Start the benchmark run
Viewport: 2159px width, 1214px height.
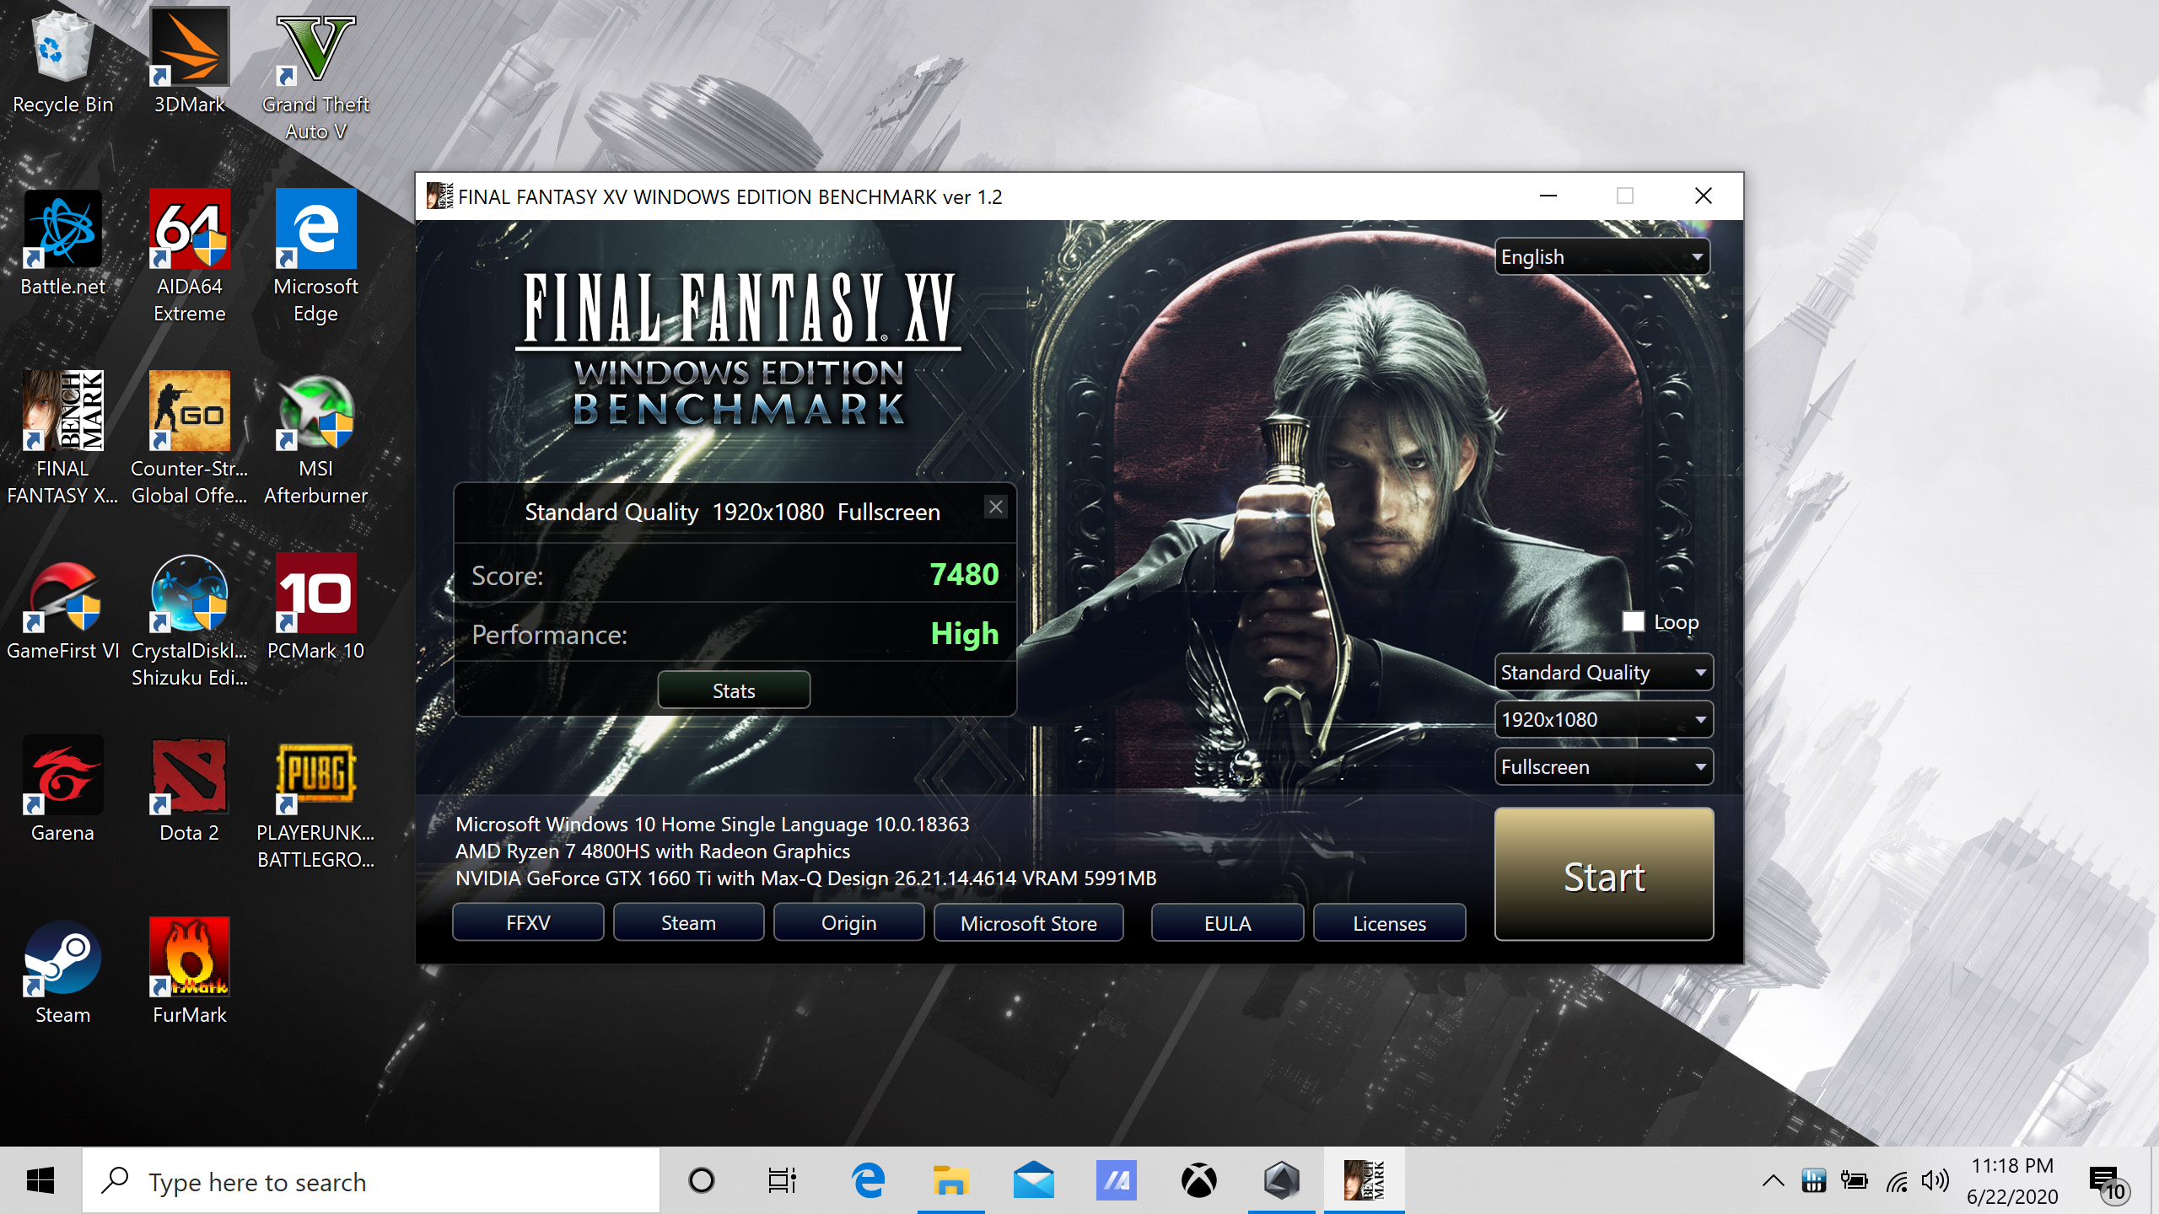[1603, 875]
